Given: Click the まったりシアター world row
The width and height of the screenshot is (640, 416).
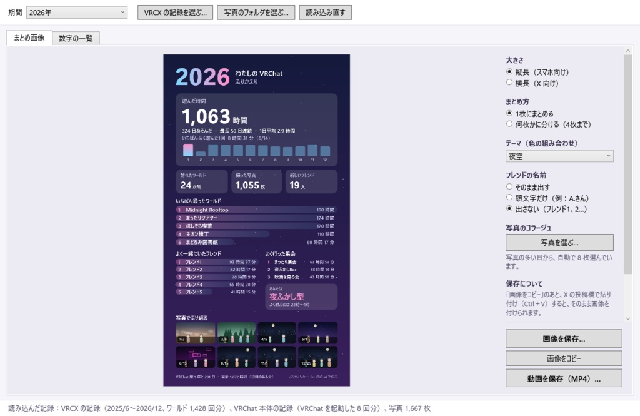Looking at the screenshot, I should 256,218.
